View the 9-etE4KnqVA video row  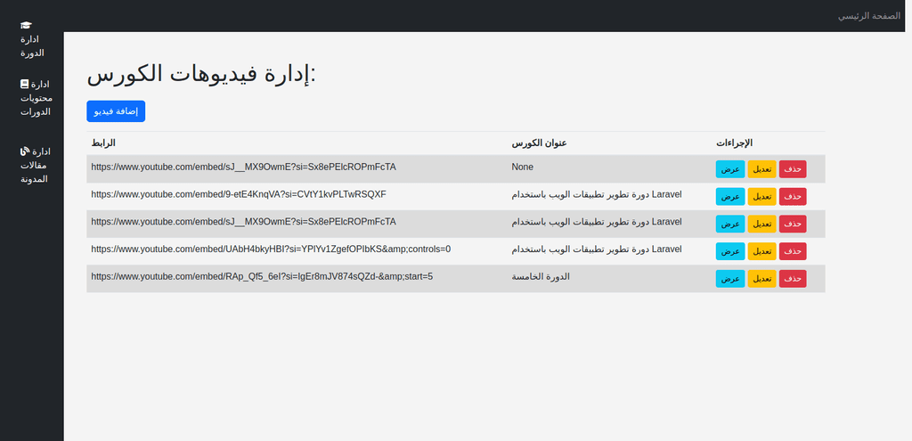point(730,196)
